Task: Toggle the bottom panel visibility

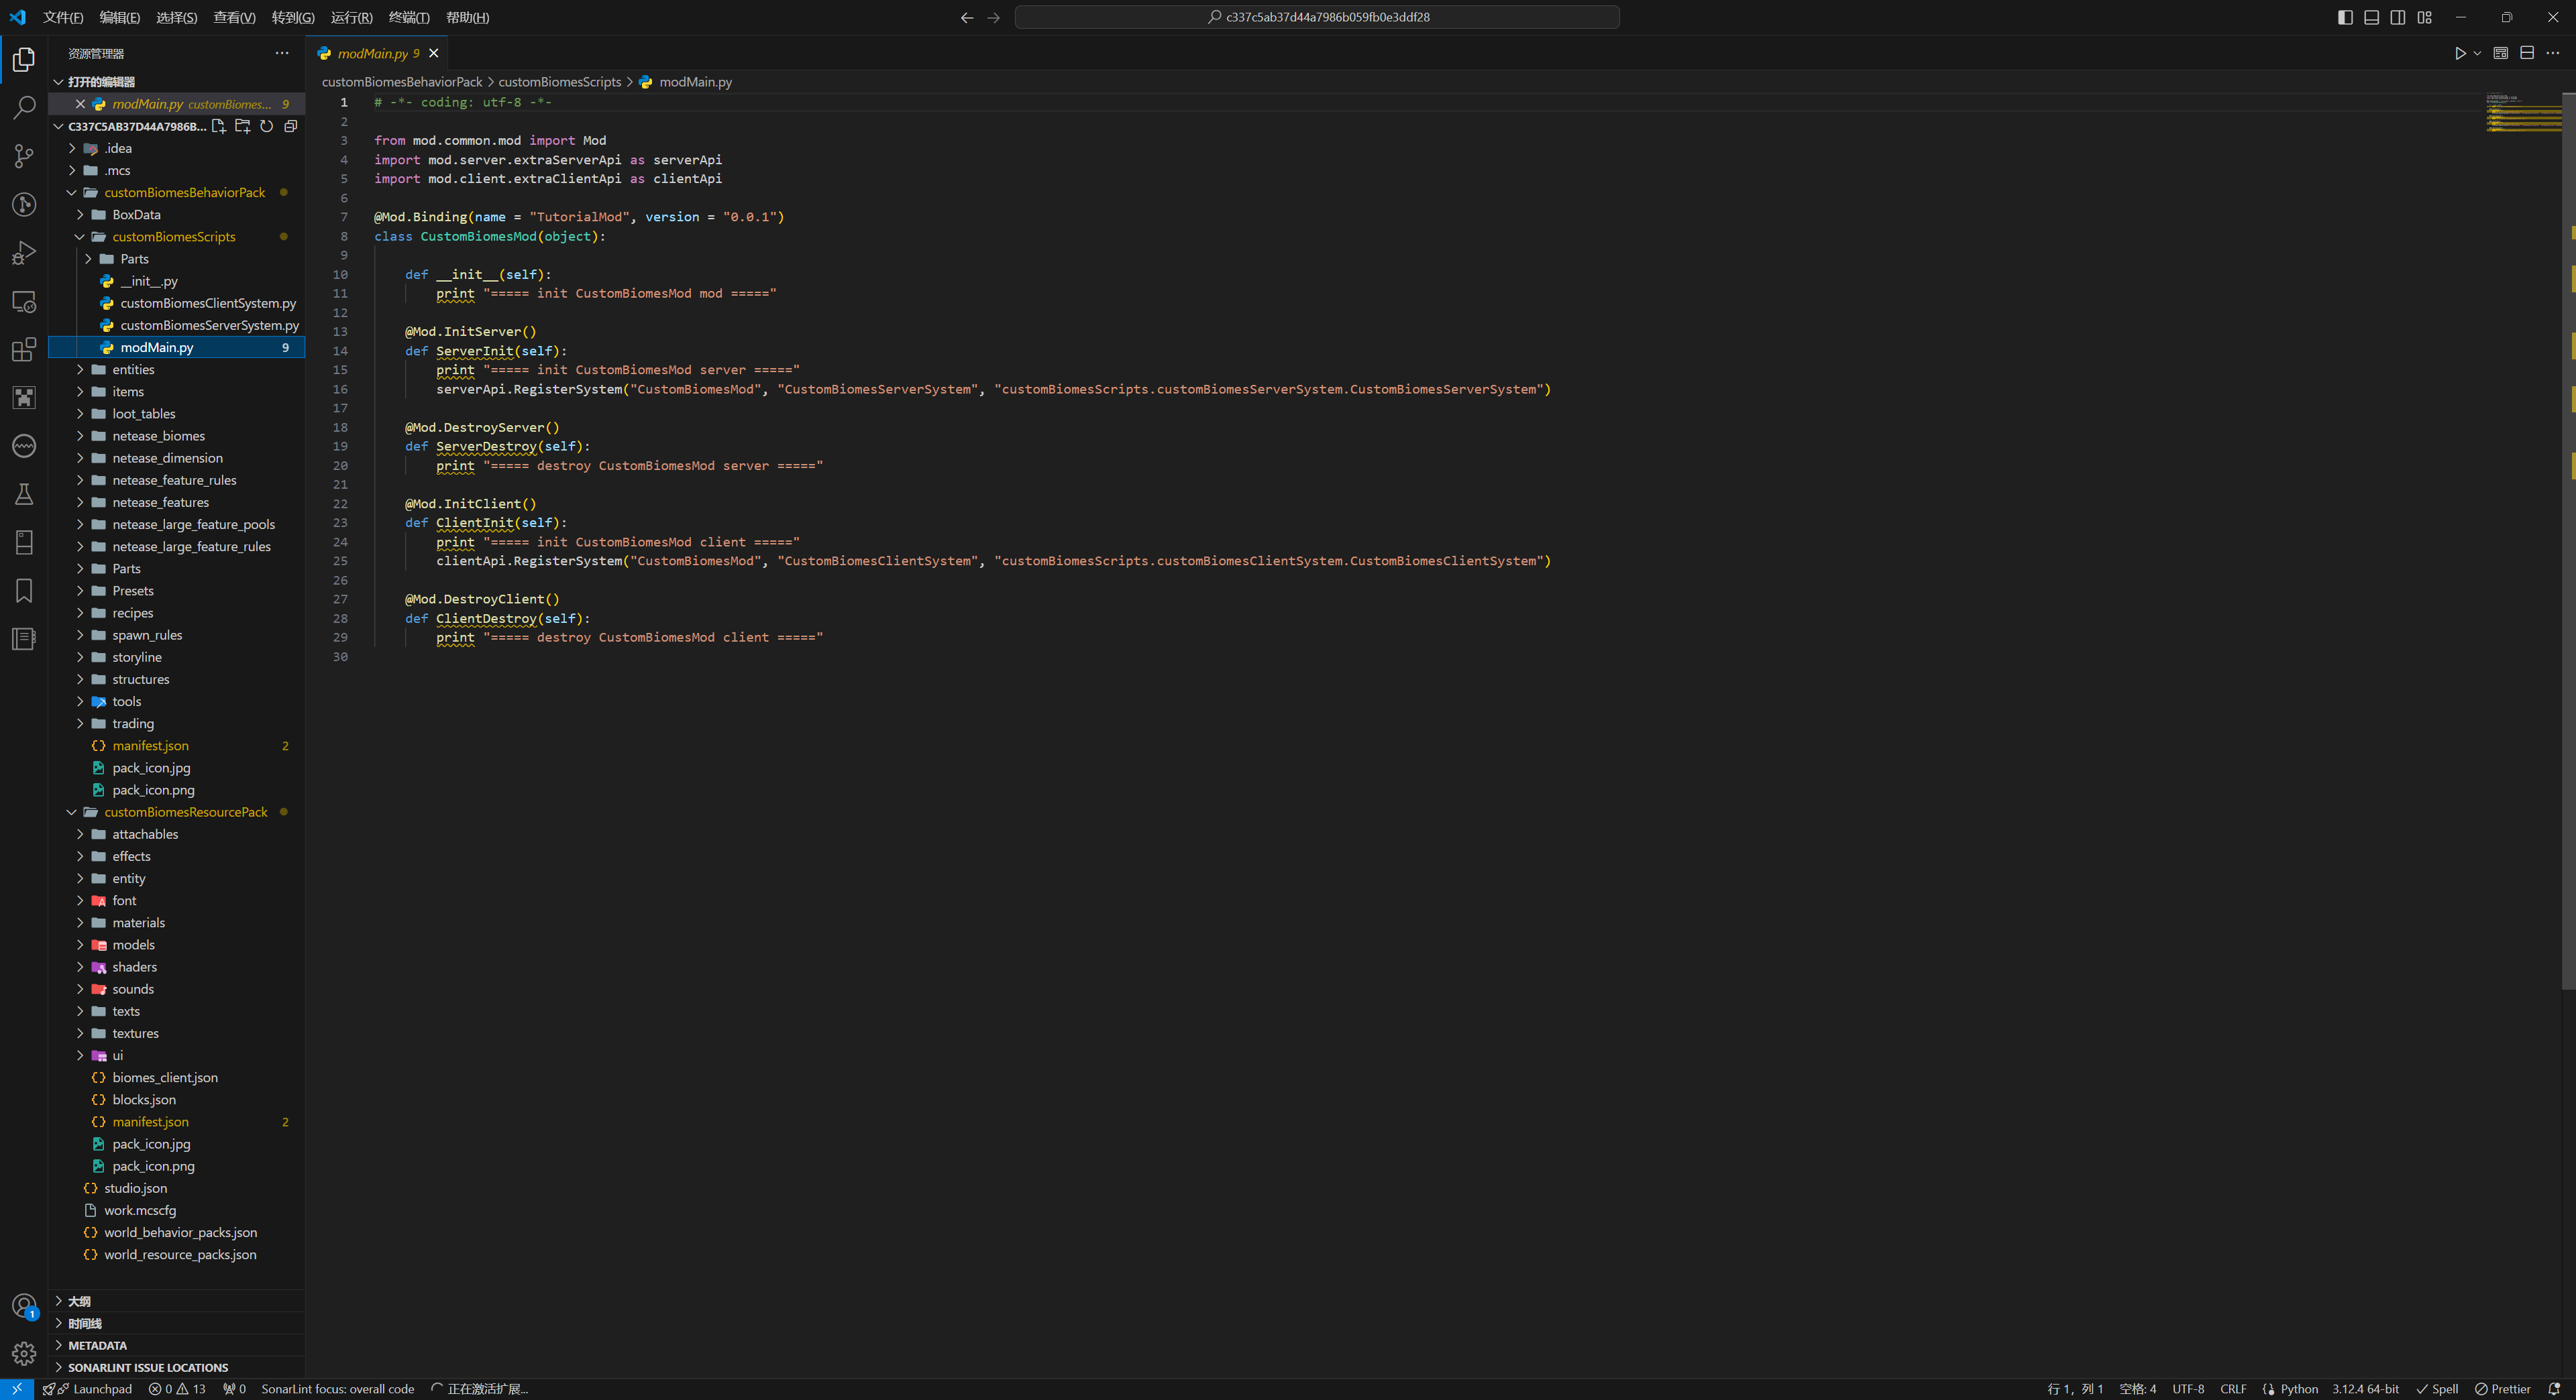Action: point(2371,17)
